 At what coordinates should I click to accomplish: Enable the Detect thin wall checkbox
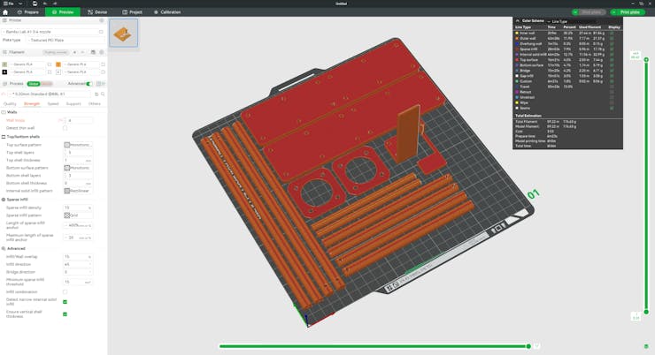click(65, 128)
